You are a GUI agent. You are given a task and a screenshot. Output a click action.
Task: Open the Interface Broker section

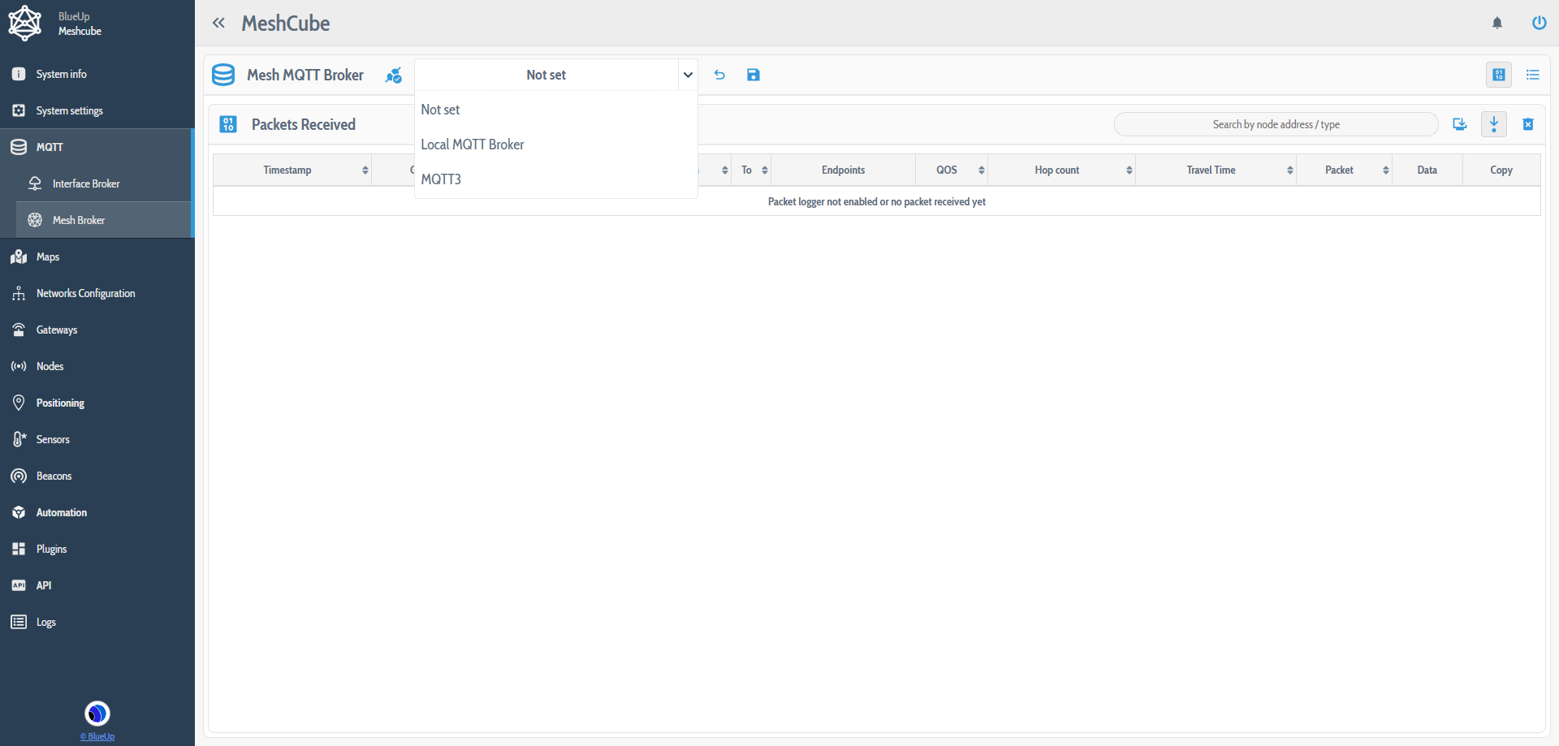click(86, 183)
